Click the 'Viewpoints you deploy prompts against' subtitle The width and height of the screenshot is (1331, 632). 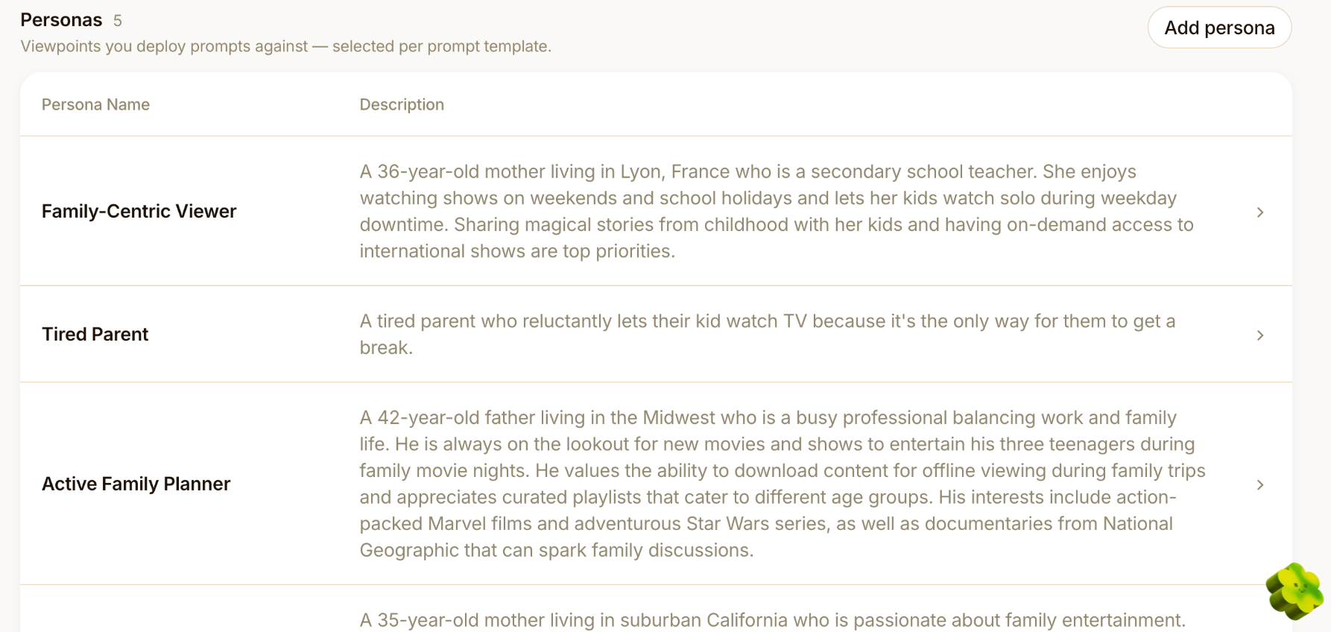(x=286, y=46)
